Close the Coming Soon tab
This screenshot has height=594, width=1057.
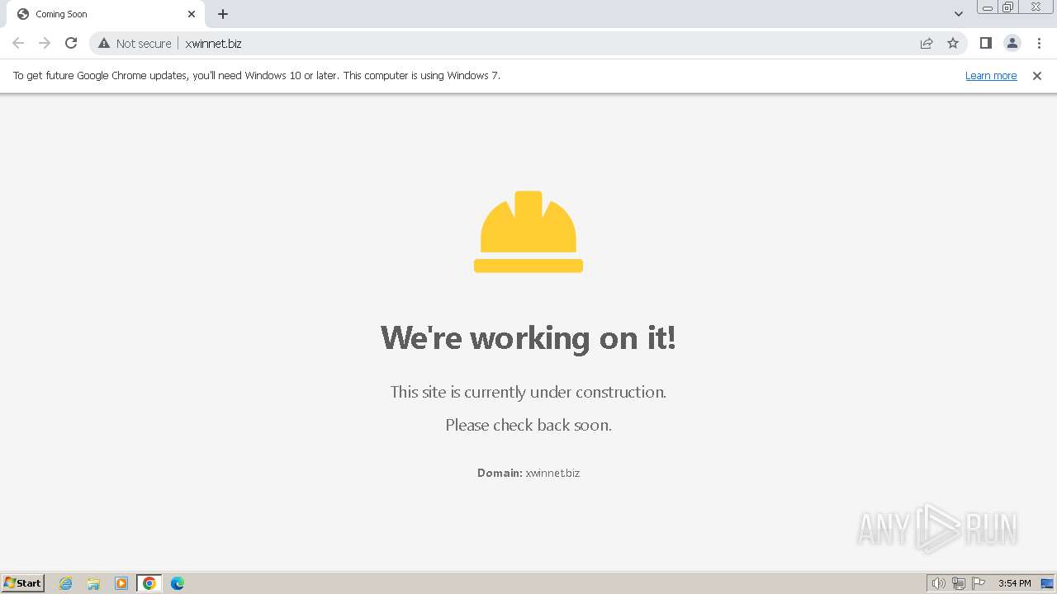[192, 14]
